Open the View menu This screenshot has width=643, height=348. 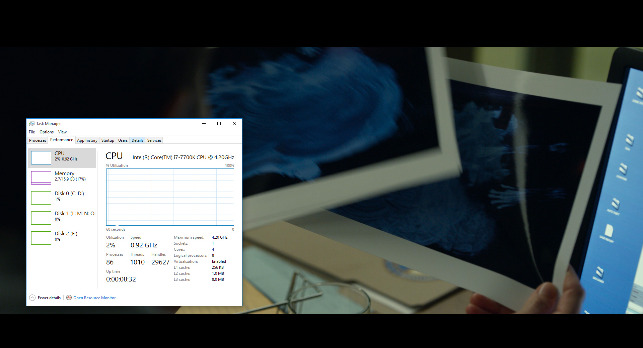[x=62, y=132]
